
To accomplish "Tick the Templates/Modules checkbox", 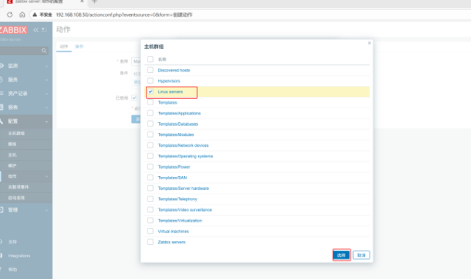I will pyautogui.click(x=151, y=135).
